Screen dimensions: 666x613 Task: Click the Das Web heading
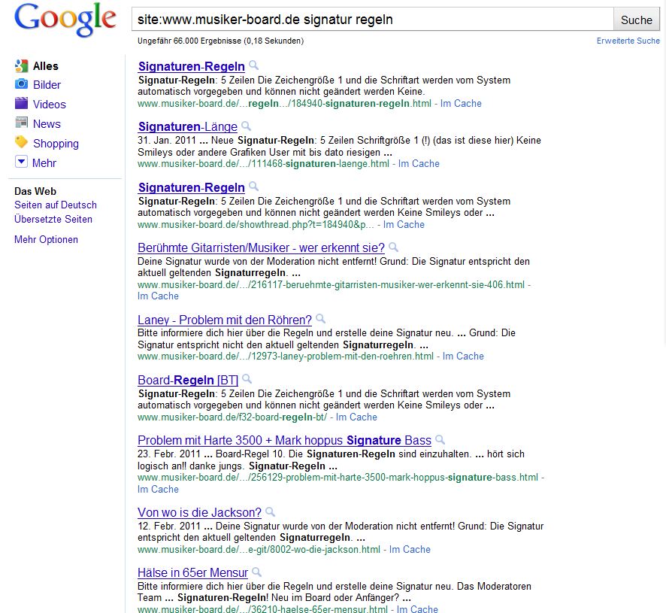coord(35,191)
